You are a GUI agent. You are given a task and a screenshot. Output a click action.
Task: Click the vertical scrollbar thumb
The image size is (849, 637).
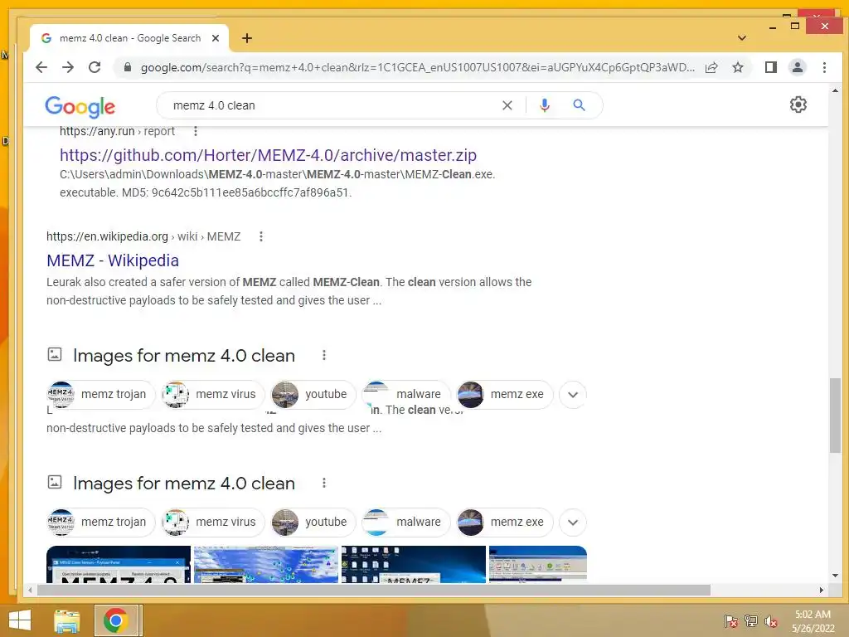click(834, 416)
